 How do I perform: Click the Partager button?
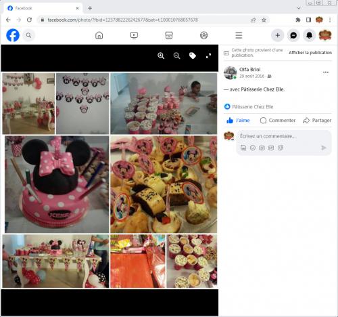point(317,121)
